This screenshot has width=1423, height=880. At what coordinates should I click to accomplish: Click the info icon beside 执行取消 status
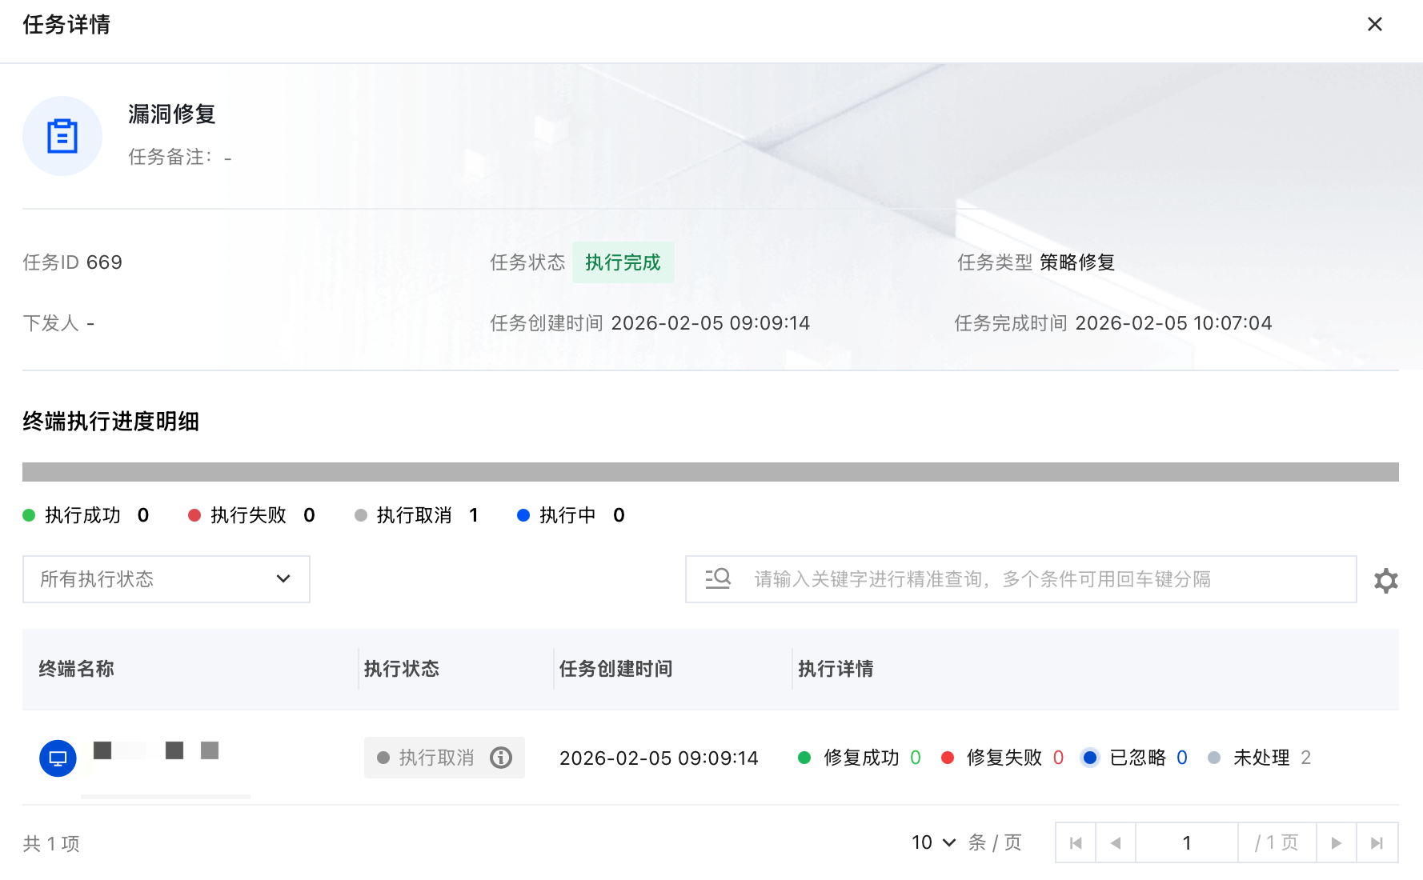tap(501, 758)
